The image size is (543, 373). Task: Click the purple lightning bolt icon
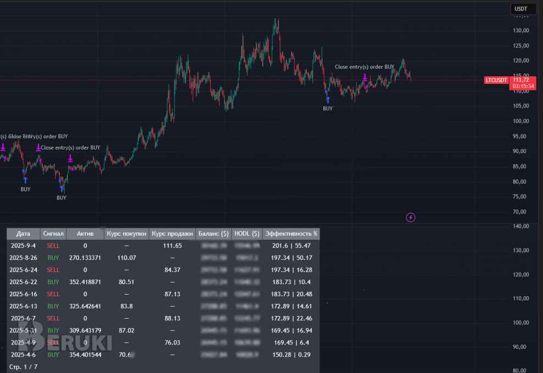411,217
